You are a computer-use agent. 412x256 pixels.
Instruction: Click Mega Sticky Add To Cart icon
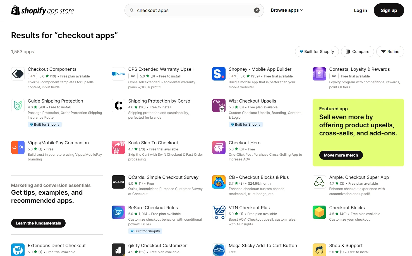coord(219,250)
